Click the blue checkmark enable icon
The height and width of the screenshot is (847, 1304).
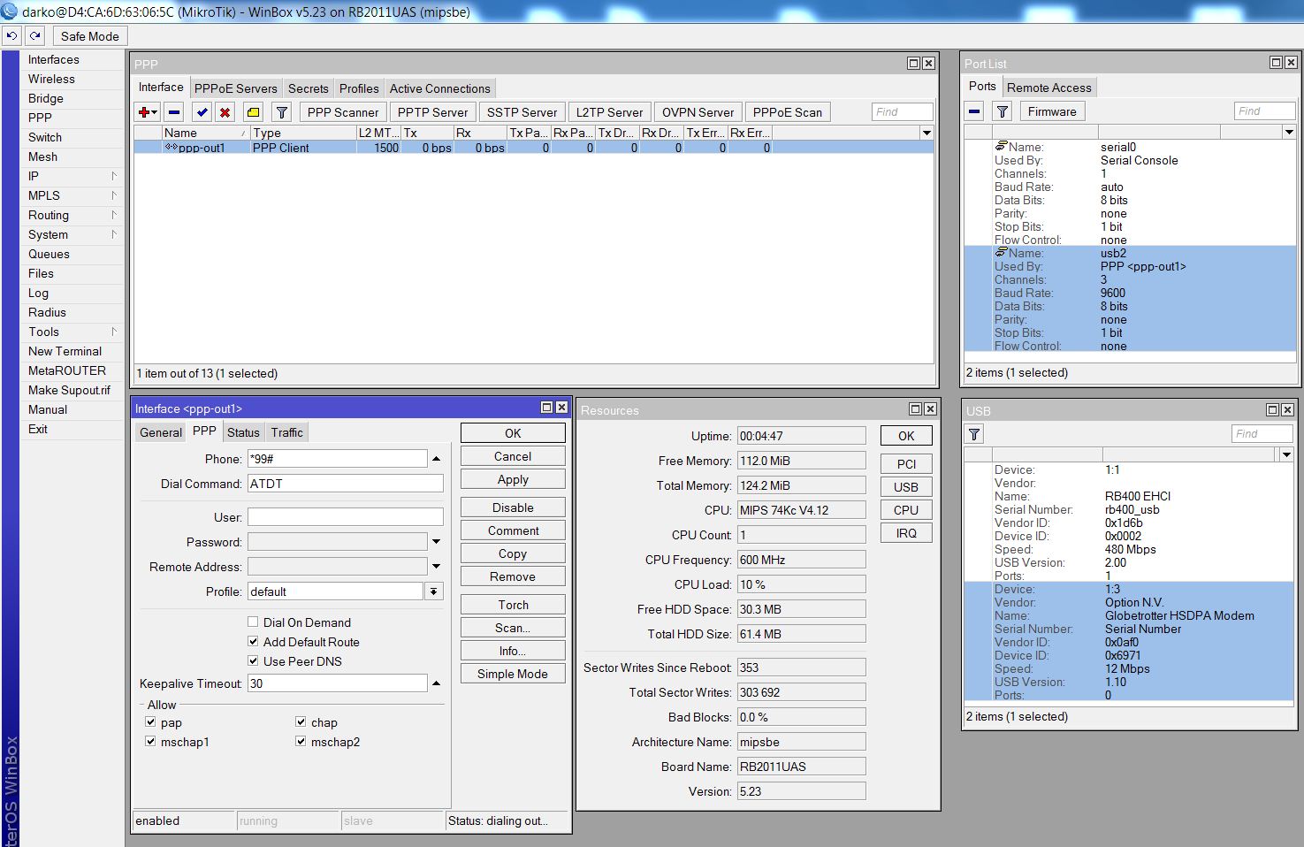pyautogui.click(x=202, y=111)
